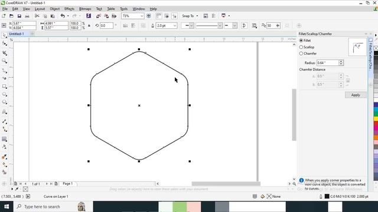Image resolution: width=378 pixels, height=212 pixels.
Task: Select the Freehand tool
Action: tap(4, 71)
